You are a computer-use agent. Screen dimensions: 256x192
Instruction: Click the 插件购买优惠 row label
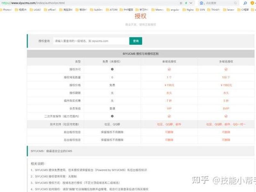click(x=72, y=100)
